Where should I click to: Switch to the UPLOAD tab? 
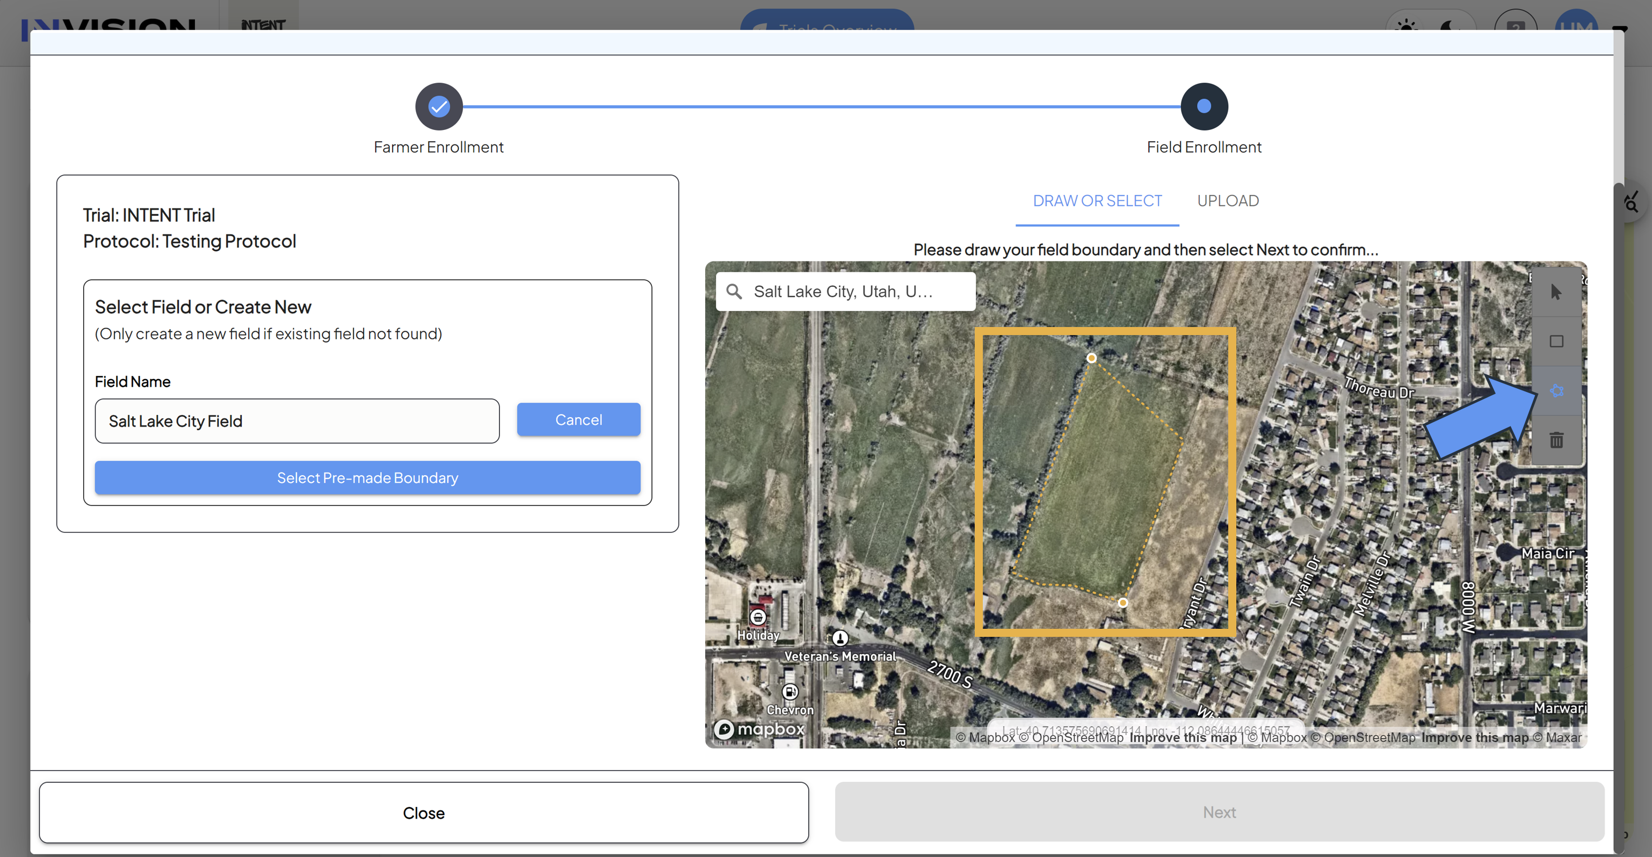point(1228,201)
